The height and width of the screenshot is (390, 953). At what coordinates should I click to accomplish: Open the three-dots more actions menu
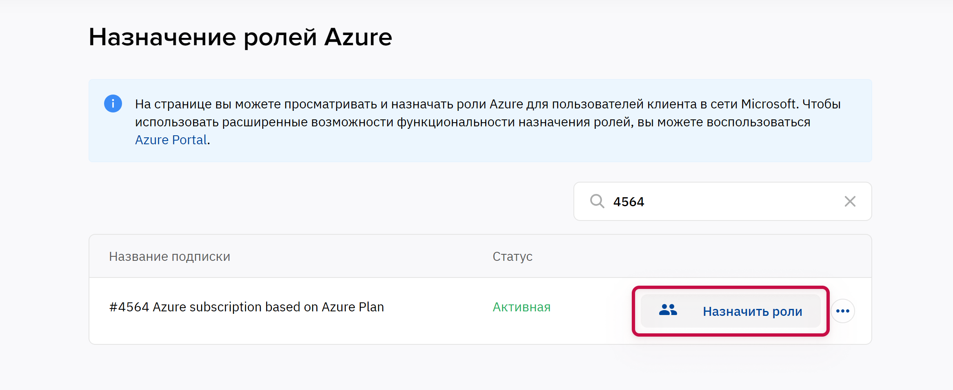[842, 311]
